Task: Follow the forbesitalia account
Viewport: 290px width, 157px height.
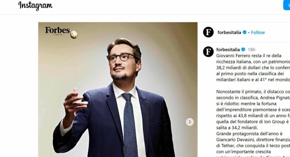Action: [258, 33]
